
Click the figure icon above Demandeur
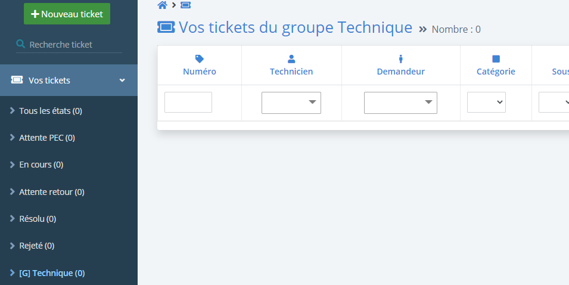tap(400, 59)
